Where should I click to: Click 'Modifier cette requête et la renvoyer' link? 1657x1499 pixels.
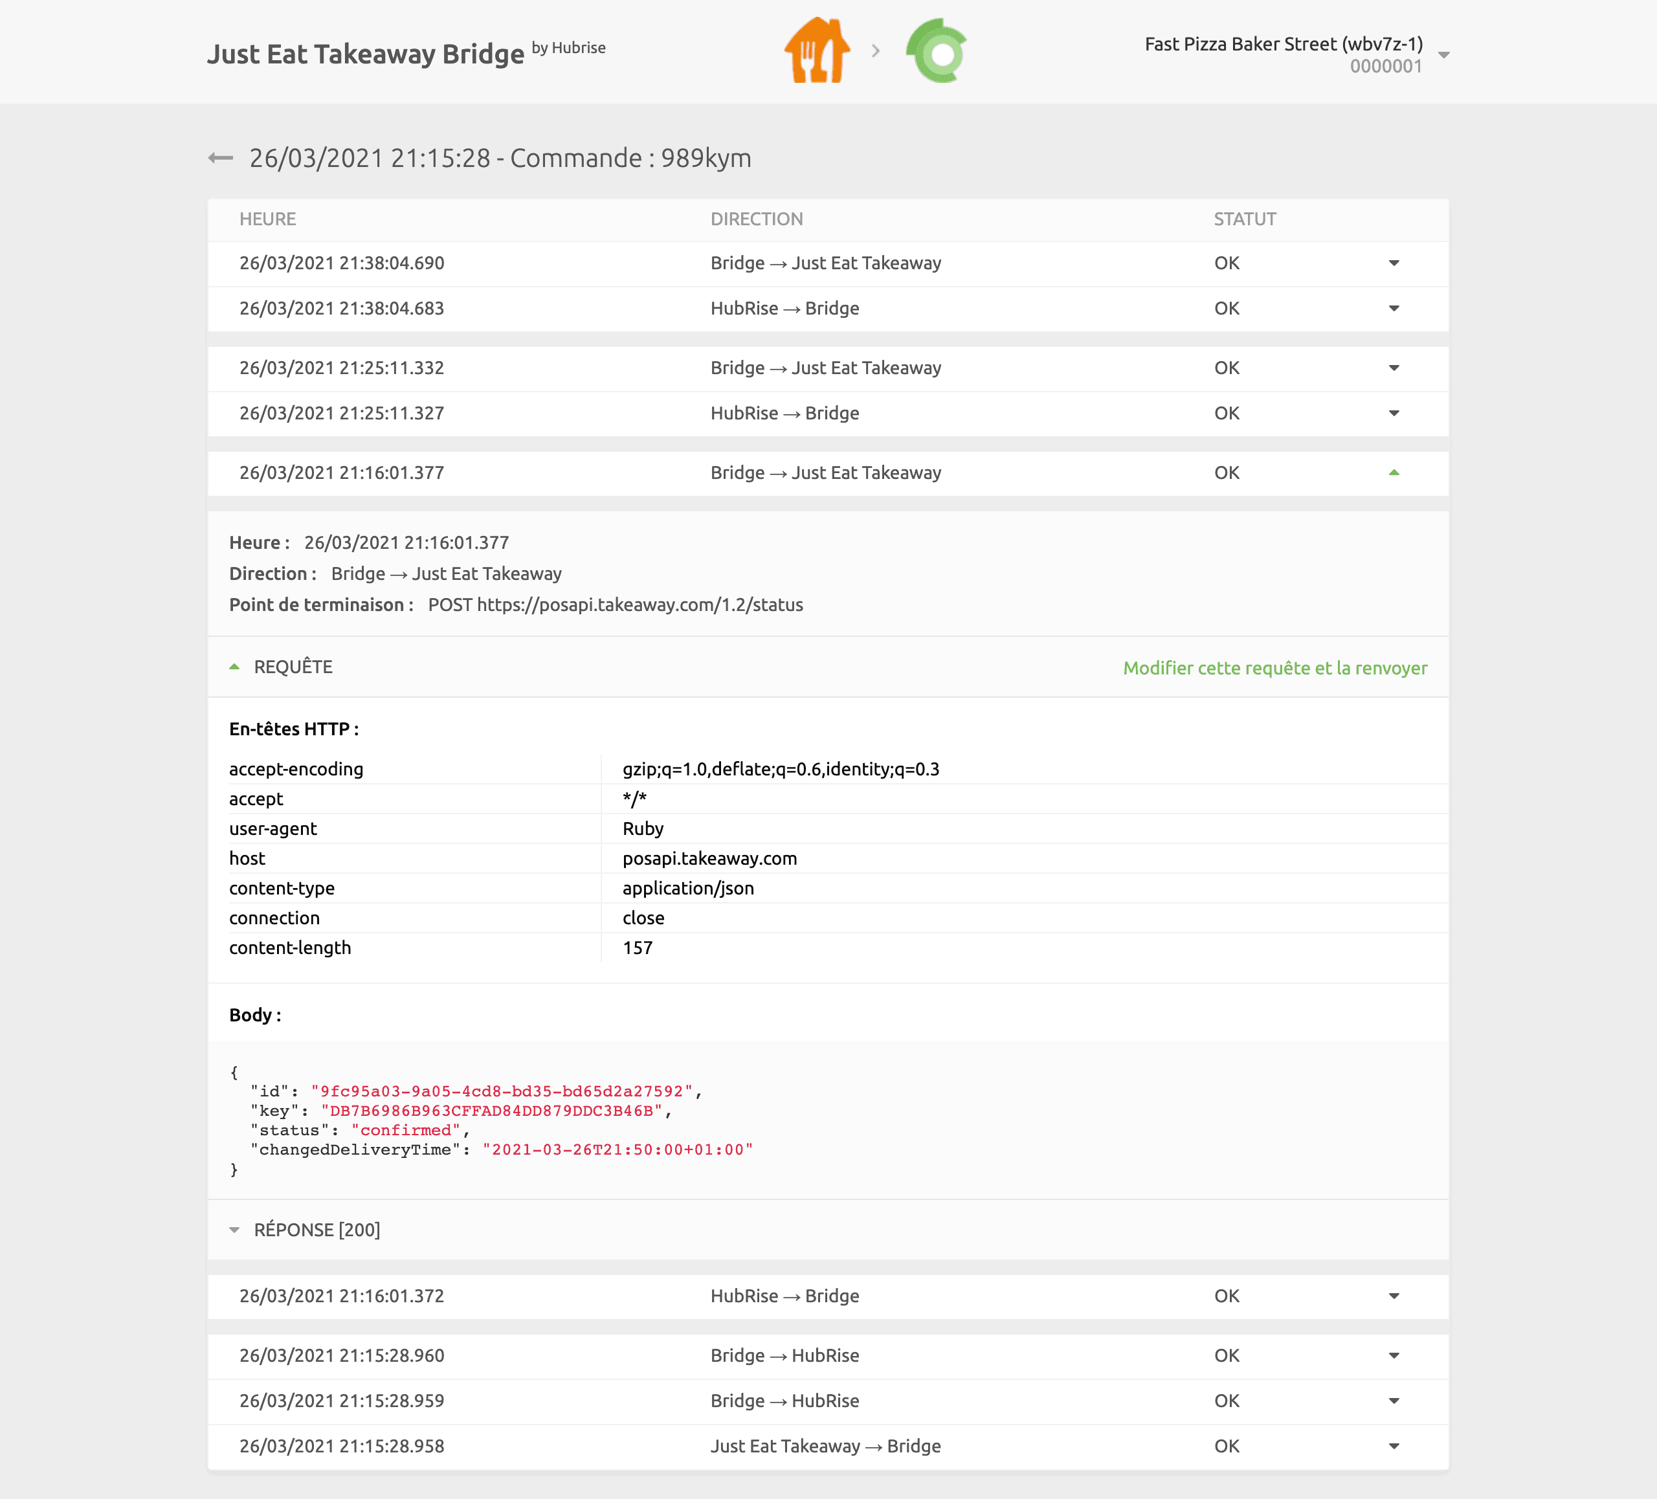point(1275,667)
